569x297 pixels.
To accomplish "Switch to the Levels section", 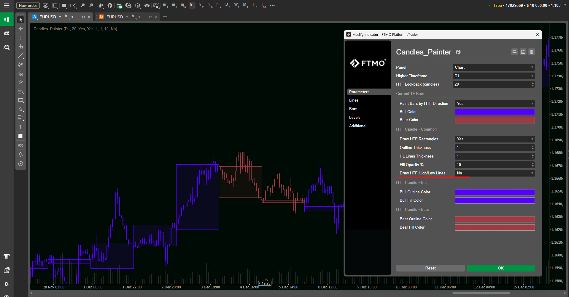I will click(355, 118).
